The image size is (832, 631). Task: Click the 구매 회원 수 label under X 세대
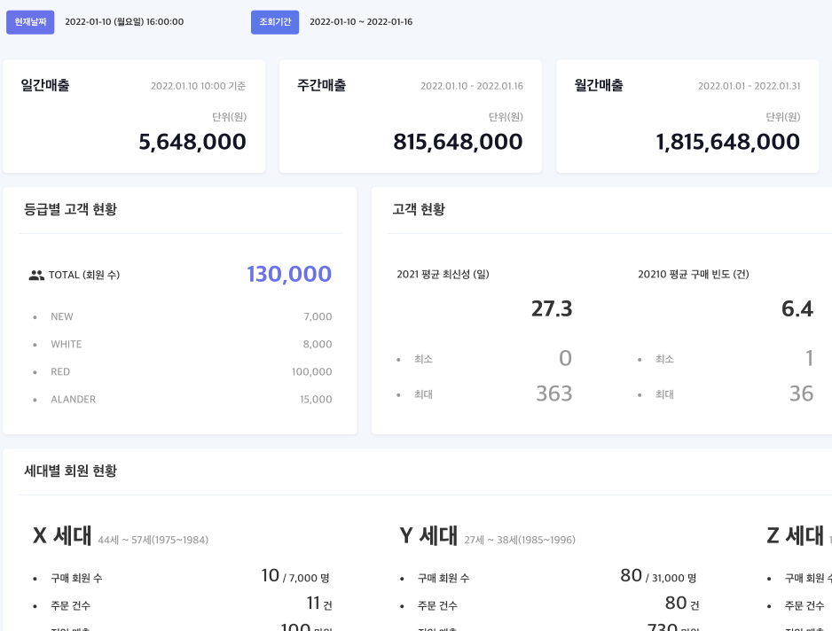[76, 578]
